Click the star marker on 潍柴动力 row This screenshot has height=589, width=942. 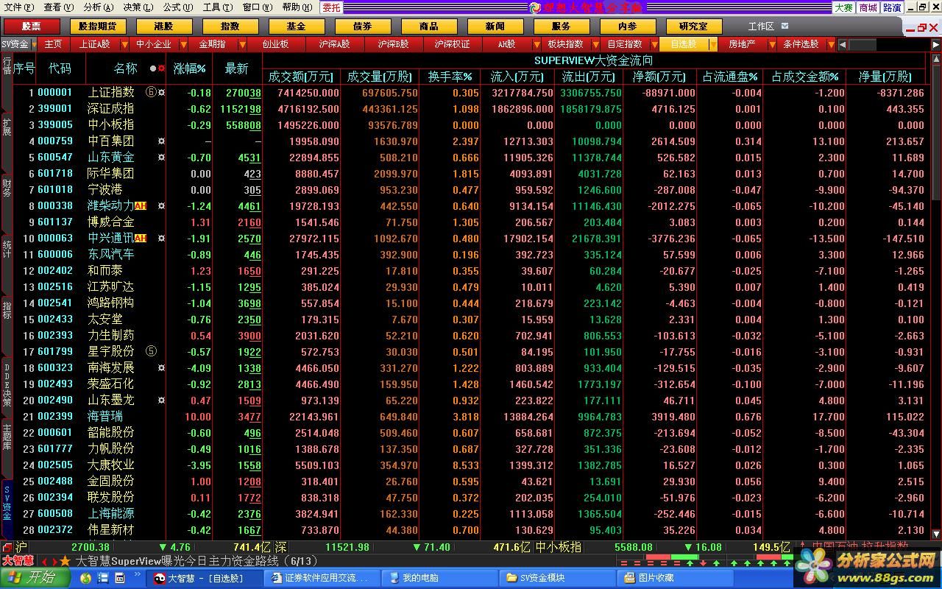point(162,206)
